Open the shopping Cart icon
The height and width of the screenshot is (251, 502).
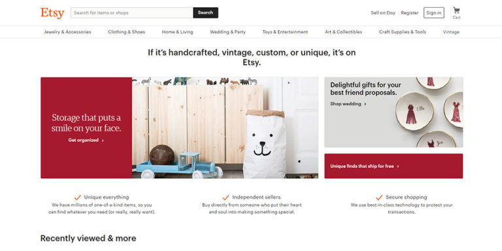[456, 10]
